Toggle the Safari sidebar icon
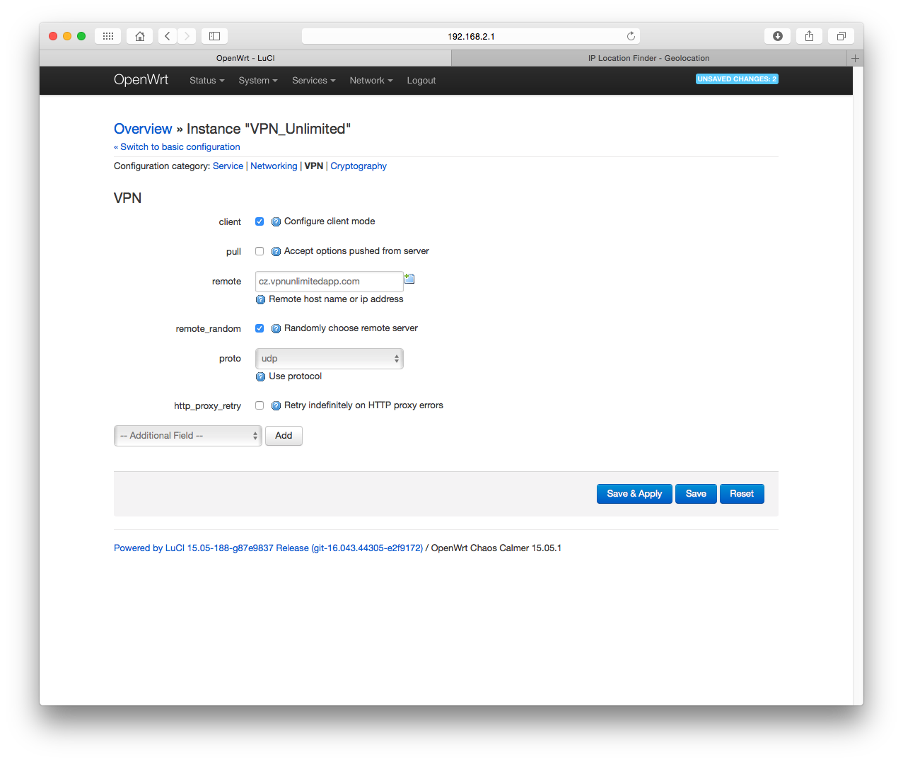Image resolution: width=903 pixels, height=762 pixels. click(x=214, y=36)
